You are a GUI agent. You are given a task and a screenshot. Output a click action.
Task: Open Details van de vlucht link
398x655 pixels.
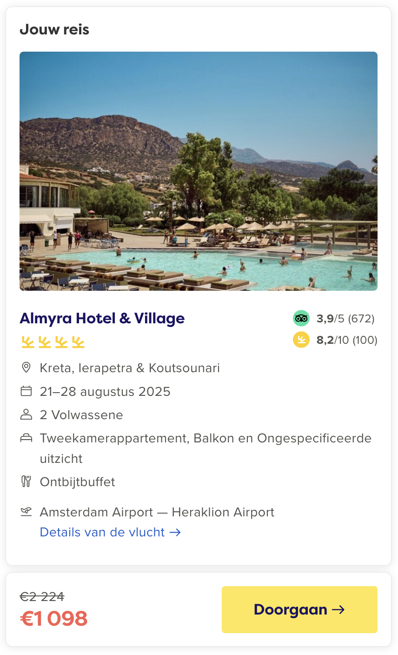click(x=110, y=532)
